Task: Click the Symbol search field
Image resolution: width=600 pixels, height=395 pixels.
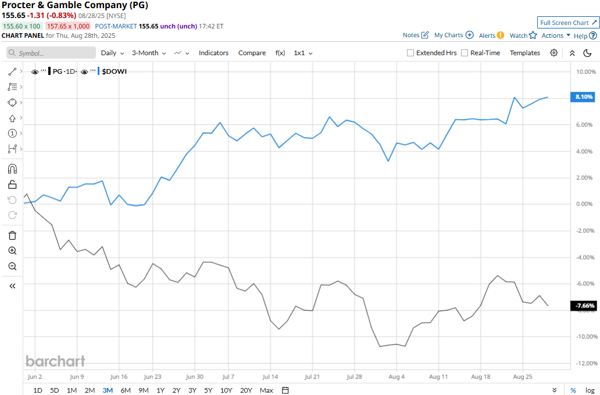Action: [51, 53]
